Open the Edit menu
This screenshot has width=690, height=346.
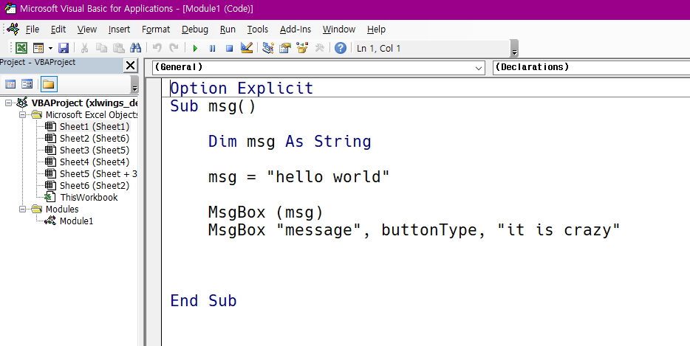click(x=58, y=30)
